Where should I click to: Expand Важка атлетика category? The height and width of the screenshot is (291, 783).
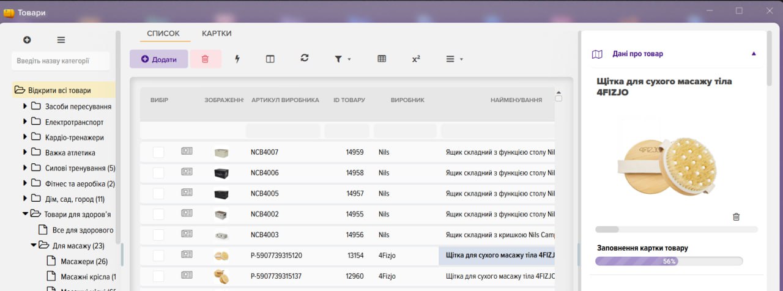(25, 152)
